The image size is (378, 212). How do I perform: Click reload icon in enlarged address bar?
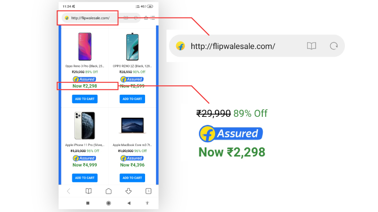(x=334, y=46)
